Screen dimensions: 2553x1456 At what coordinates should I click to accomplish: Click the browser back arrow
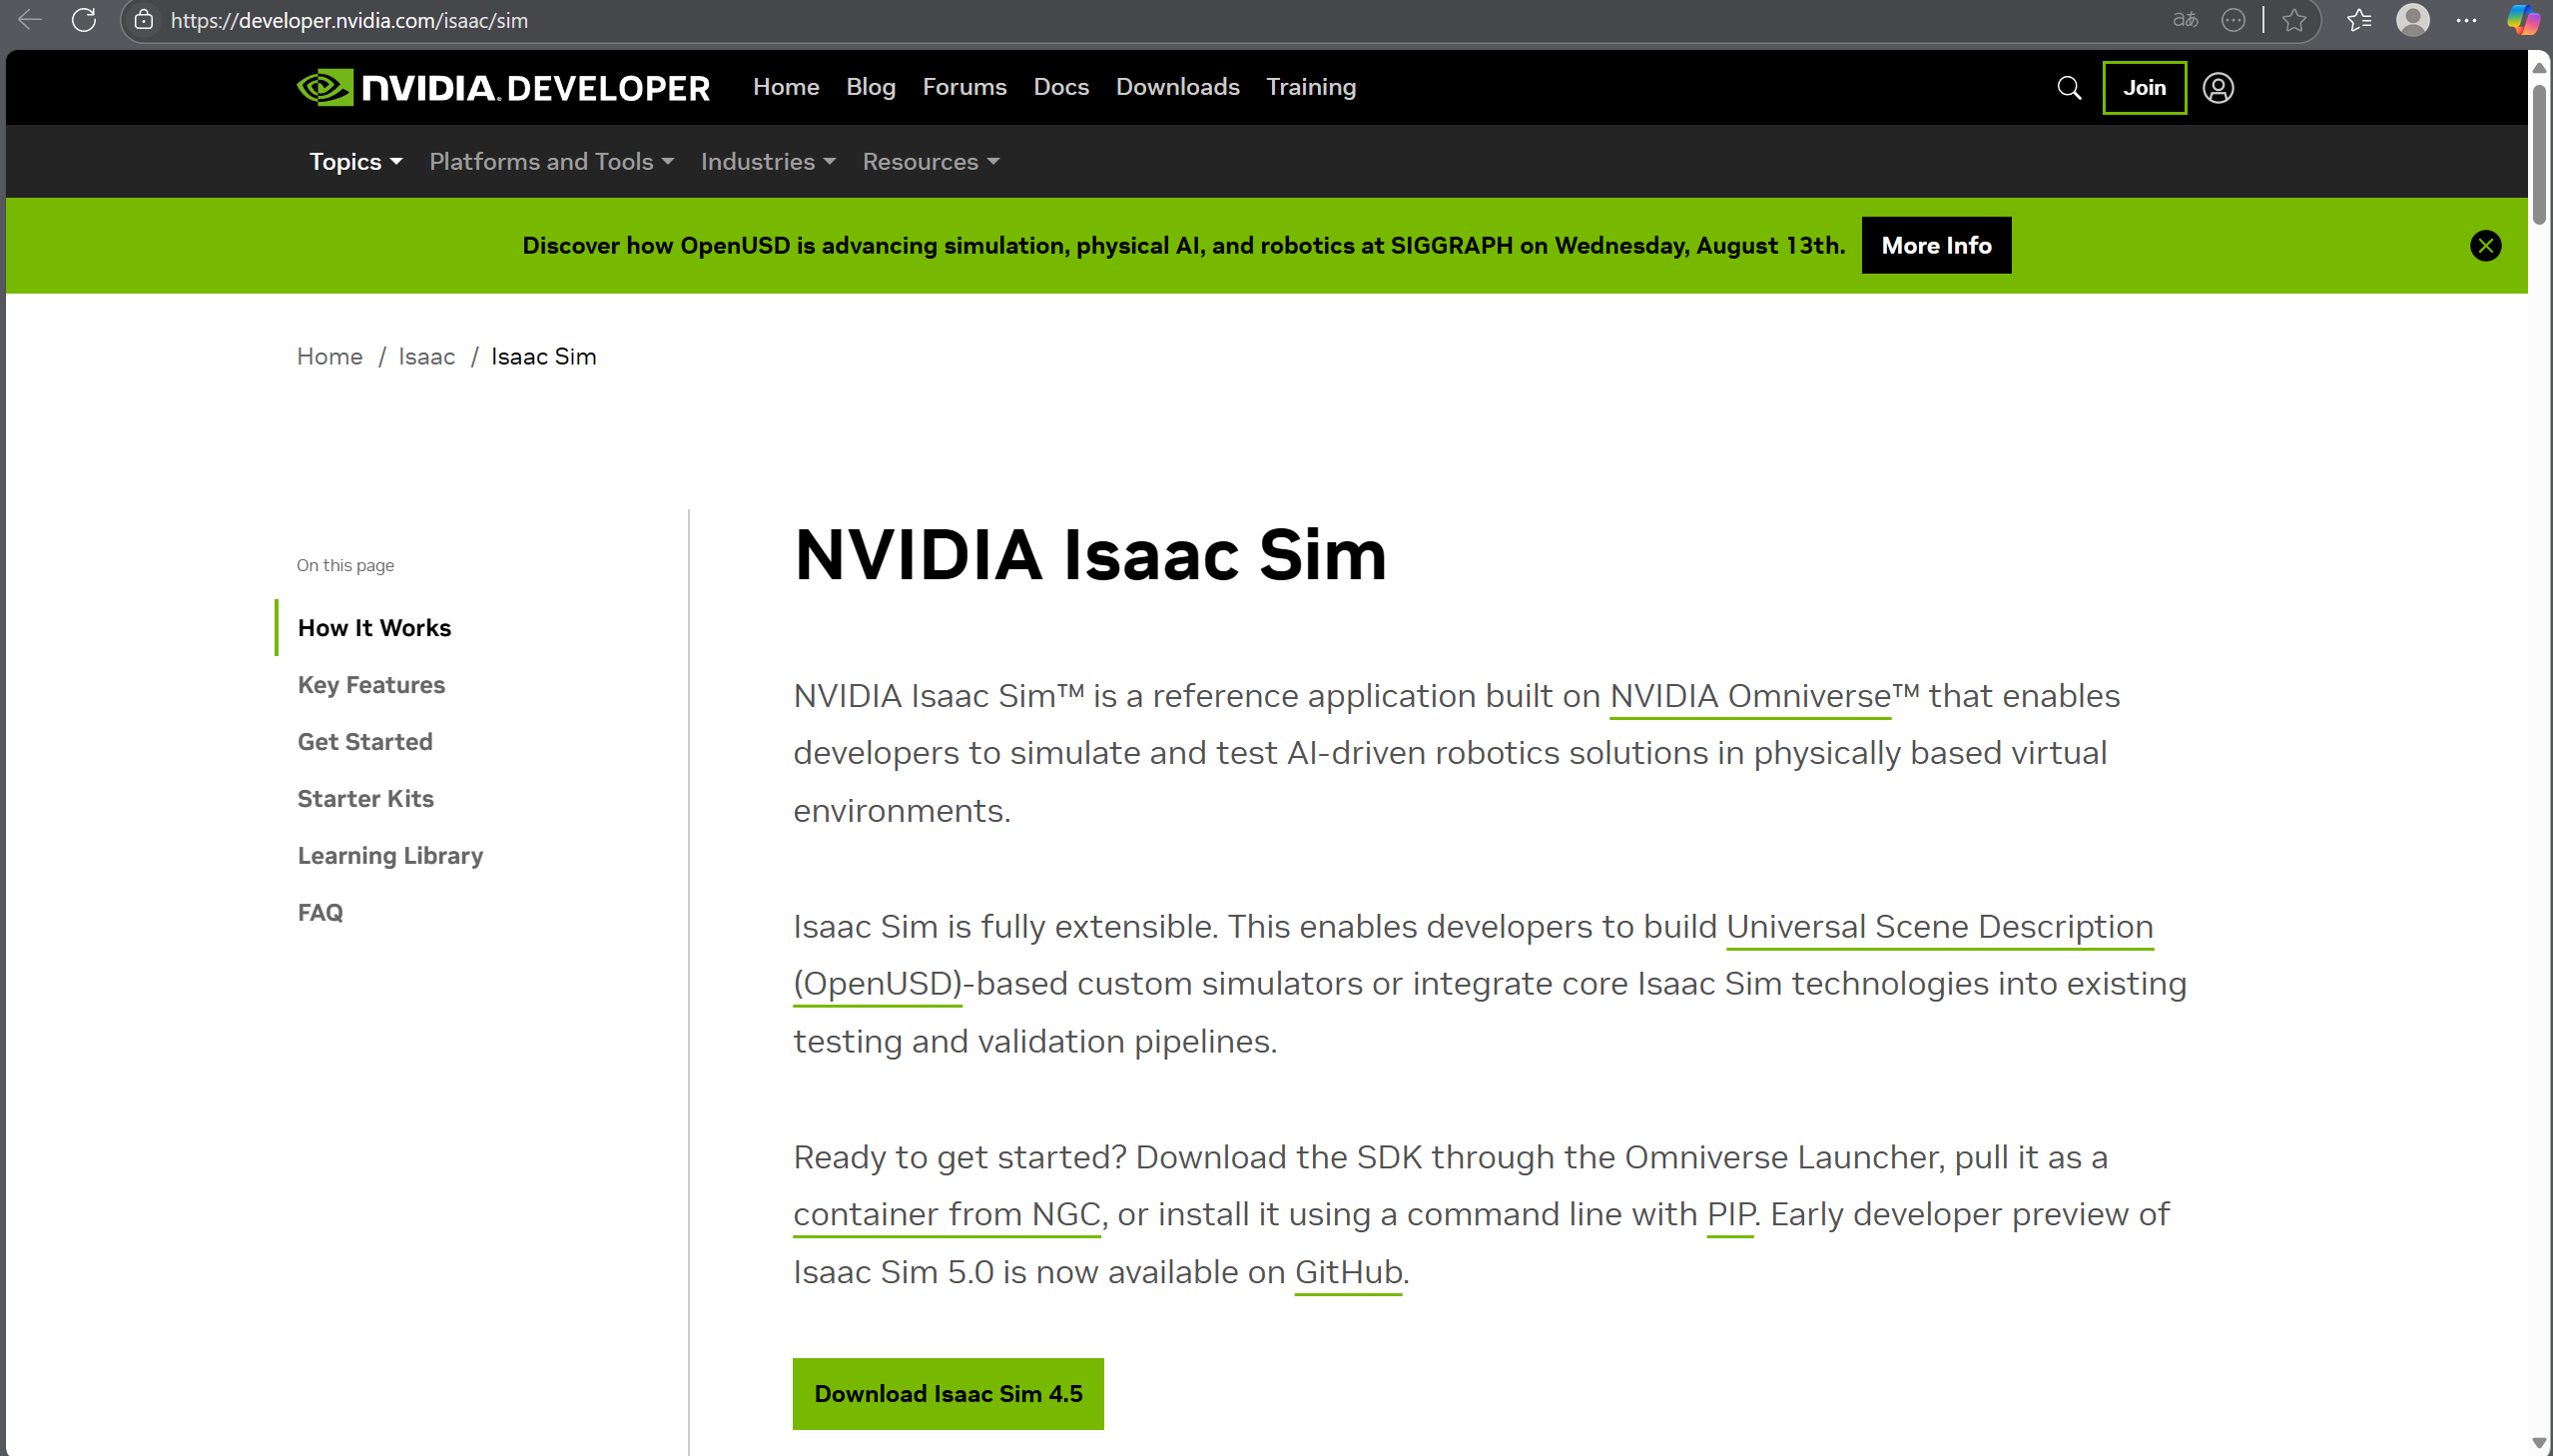30,20
